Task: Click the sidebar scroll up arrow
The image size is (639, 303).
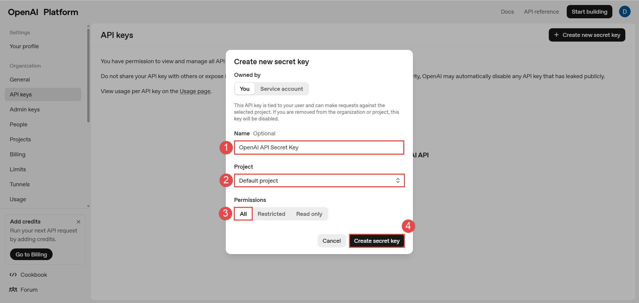Action: tap(88, 26)
